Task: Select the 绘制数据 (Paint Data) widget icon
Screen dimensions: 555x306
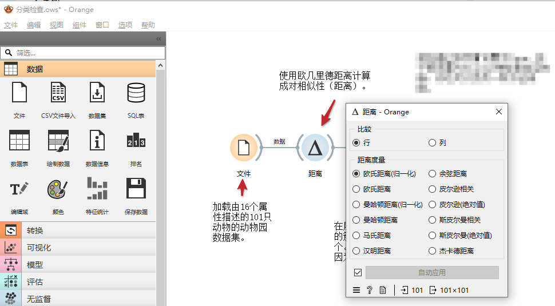Action: tap(58, 141)
